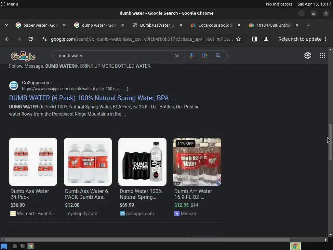
Task: Open Chrome from the taskbar launcher
Action: coord(31,246)
